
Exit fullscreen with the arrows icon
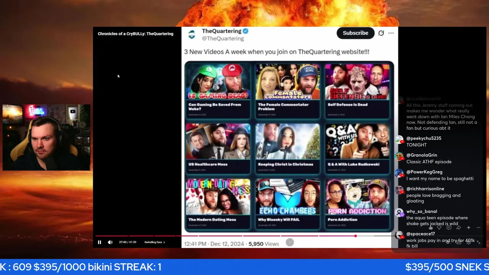click(x=479, y=242)
